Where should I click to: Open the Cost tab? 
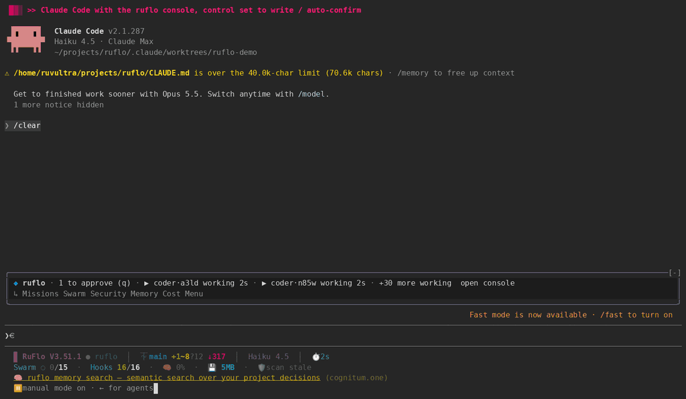point(171,294)
